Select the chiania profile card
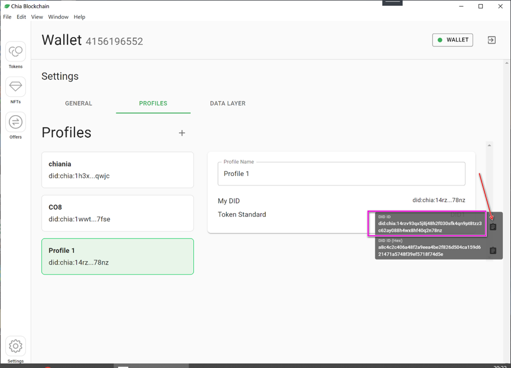This screenshot has height=368, width=511. coord(118,170)
